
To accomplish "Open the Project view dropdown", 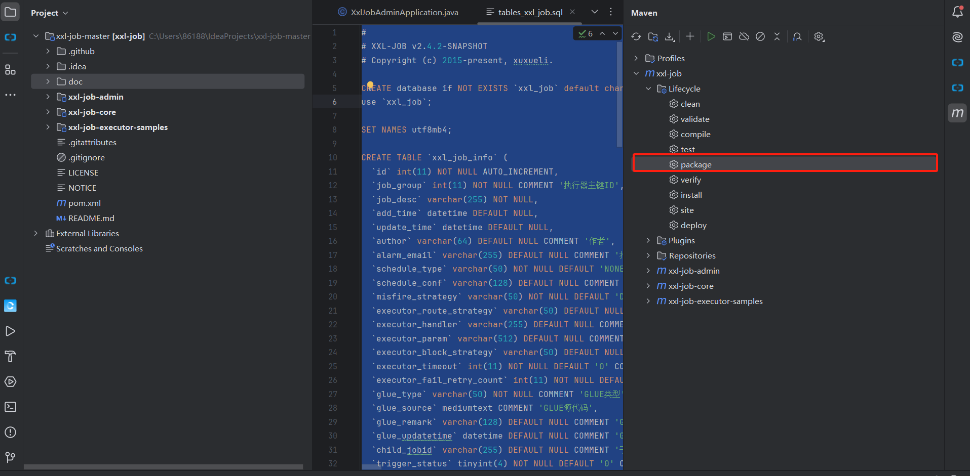I will 49,13.
